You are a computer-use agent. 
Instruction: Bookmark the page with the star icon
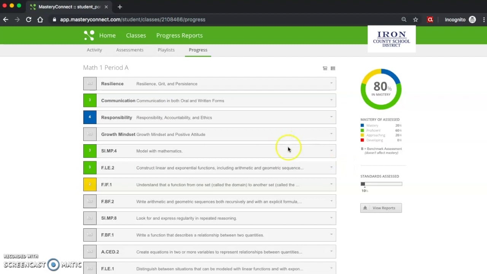pos(415,19)
